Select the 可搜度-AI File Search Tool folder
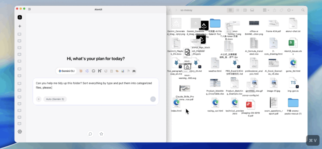322x149 pixels. click(x=215, y=23)
